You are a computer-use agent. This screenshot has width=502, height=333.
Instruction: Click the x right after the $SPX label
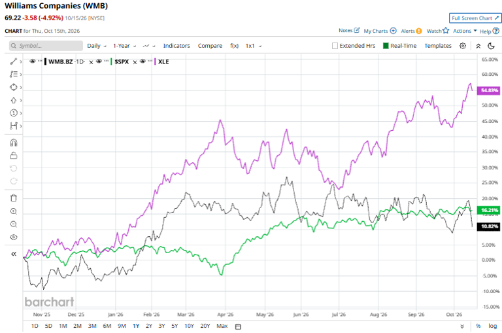point(135,62)
